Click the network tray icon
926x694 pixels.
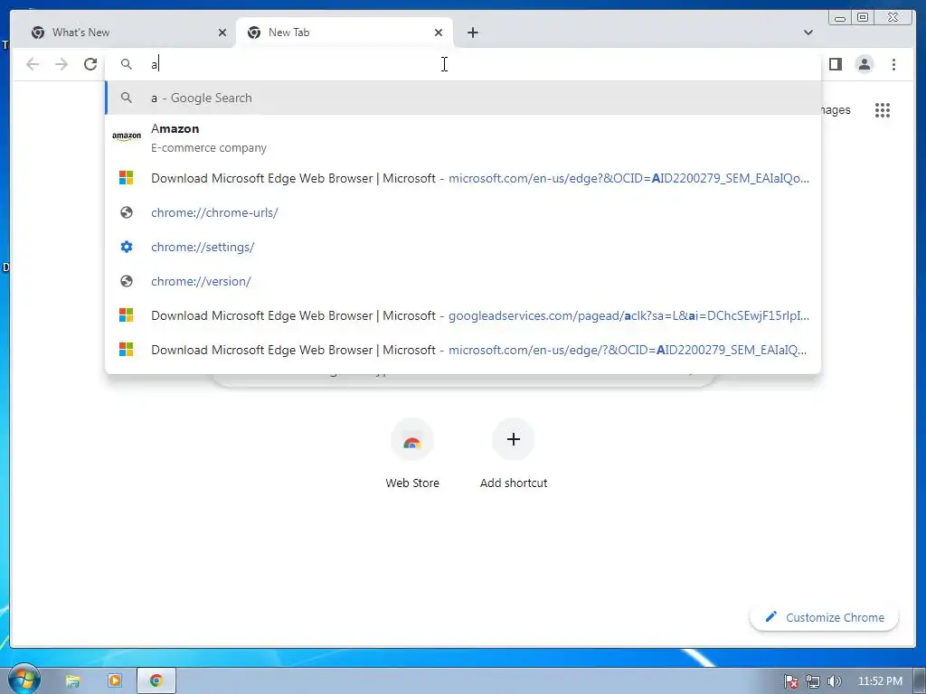[813, 681]
